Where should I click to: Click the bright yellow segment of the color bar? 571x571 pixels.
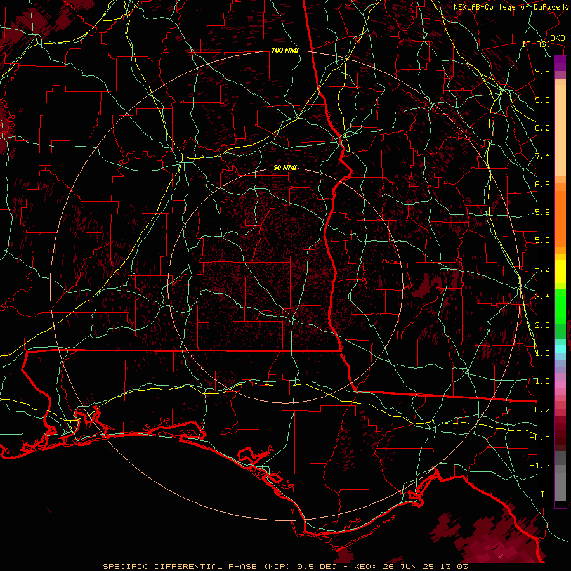pos(560,272)
